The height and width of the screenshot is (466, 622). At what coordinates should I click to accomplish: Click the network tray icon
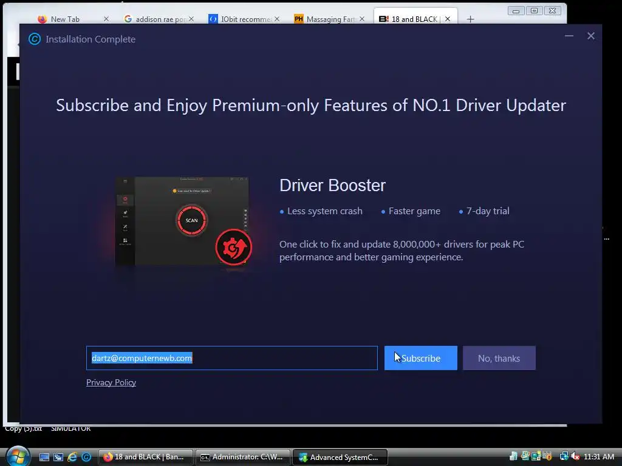(x=564, y=457)
